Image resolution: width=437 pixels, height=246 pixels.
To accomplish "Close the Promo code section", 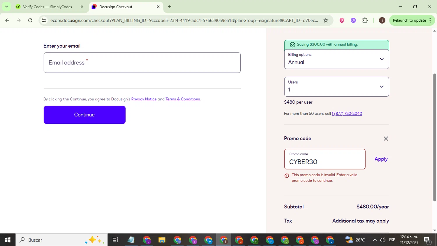I will click(386, 139).
